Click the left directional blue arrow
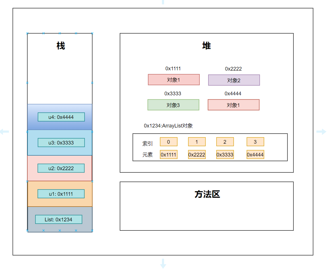This screenshot has height=272, width=330. pyautogui.click(x=5, y=131)
